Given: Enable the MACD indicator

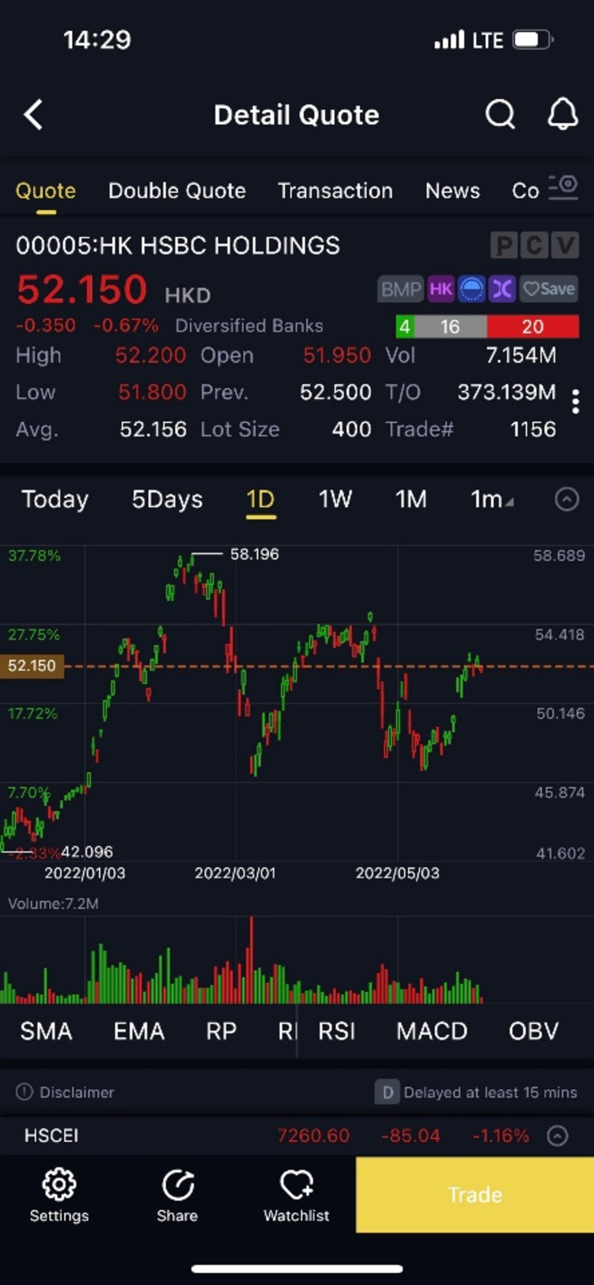Looking at the screenshot, I should coord(432,1031).
